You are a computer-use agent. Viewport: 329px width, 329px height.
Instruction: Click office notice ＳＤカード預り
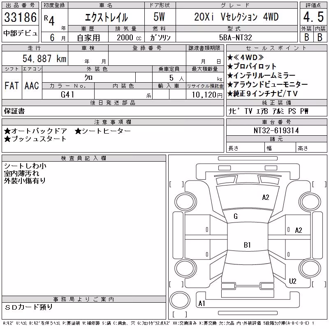pyautogui.click(x=28, y=307)
